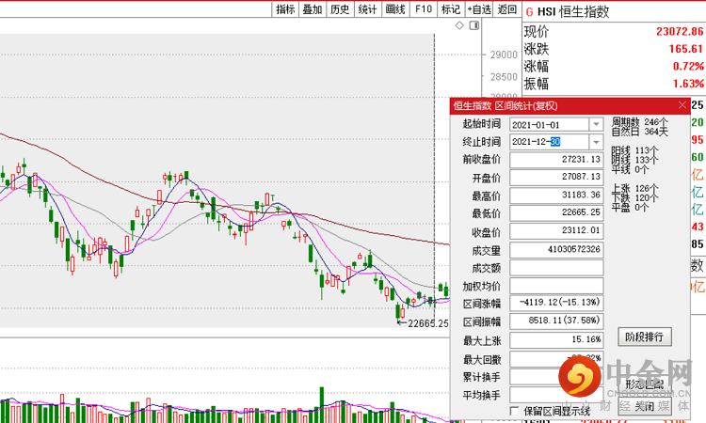Click the 29000 price axis label

point(504,55)
